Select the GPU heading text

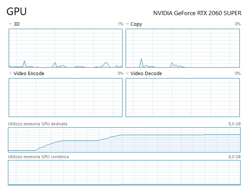pyautogui.click(x=17, y=11)
